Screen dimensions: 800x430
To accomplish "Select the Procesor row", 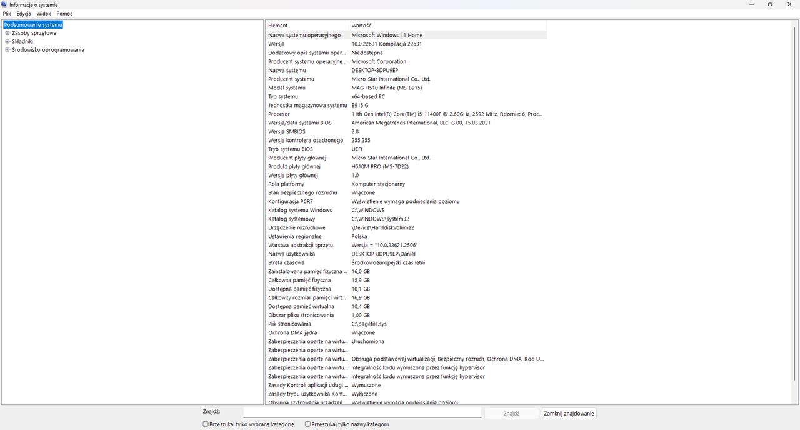I will [x=406, y=114].
